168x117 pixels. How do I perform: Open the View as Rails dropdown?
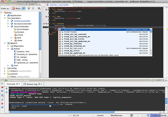click(18, 8)
